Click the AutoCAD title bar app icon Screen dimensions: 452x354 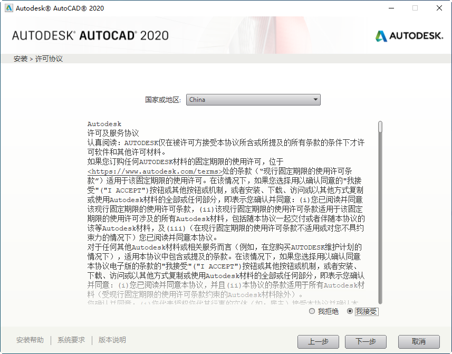click(9, 8)
